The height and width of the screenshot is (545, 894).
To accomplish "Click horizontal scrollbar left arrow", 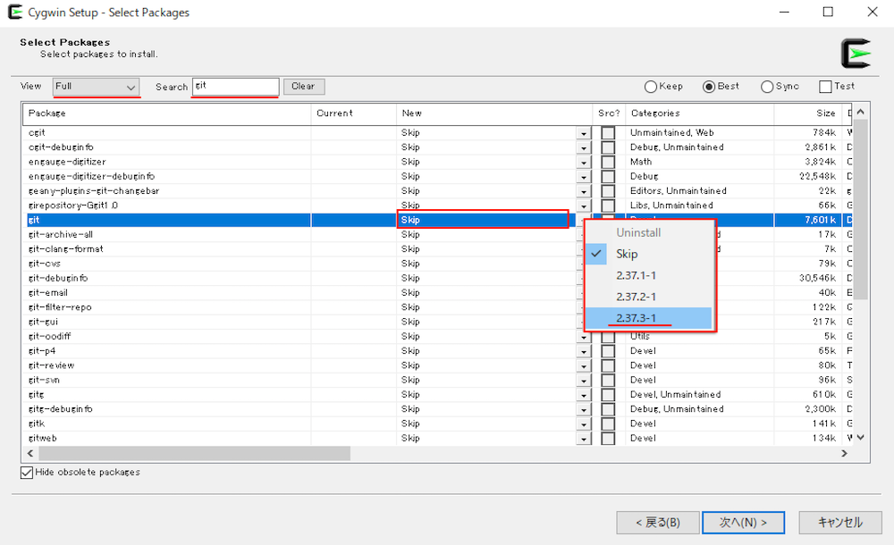I will click(30, 453).
